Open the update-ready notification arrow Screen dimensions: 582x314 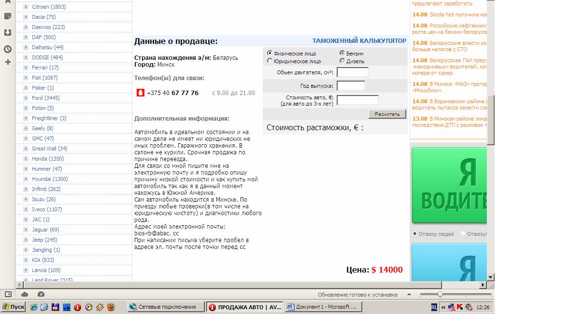tap(409, 294)
